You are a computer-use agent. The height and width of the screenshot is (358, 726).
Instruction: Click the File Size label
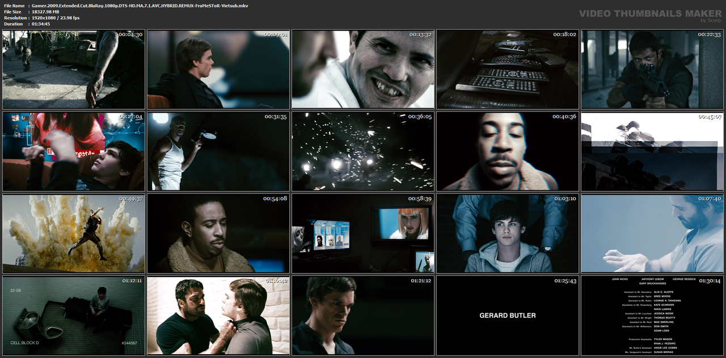pos(12,12)
